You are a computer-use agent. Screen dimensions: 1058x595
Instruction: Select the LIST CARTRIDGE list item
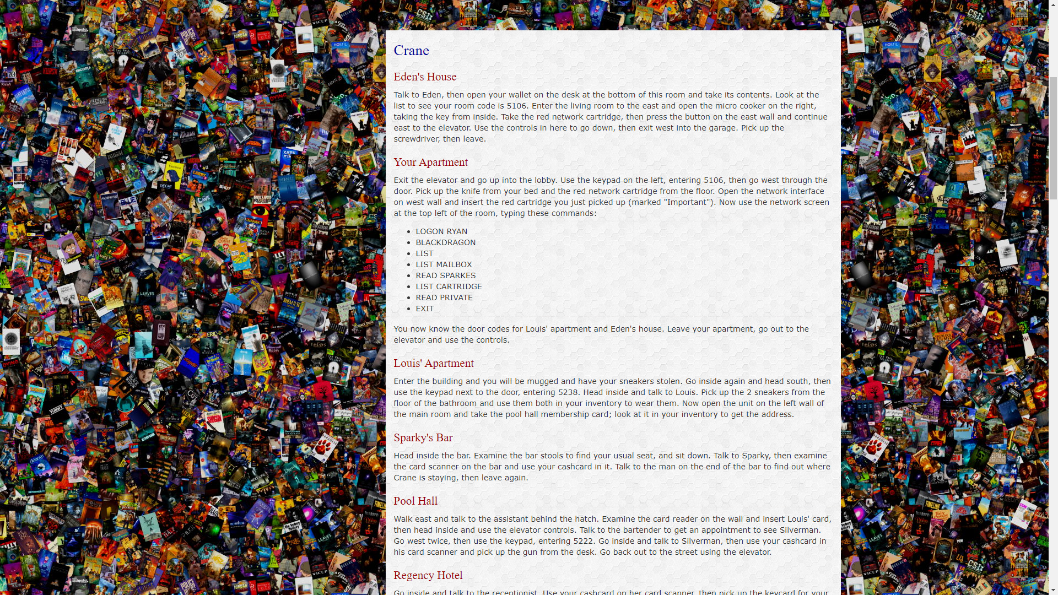(449, 286)
